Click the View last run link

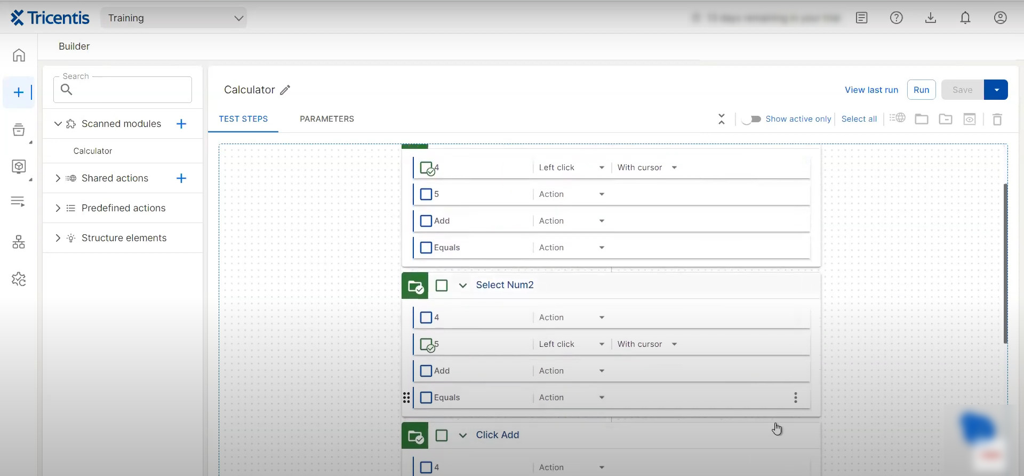(871, 90)
